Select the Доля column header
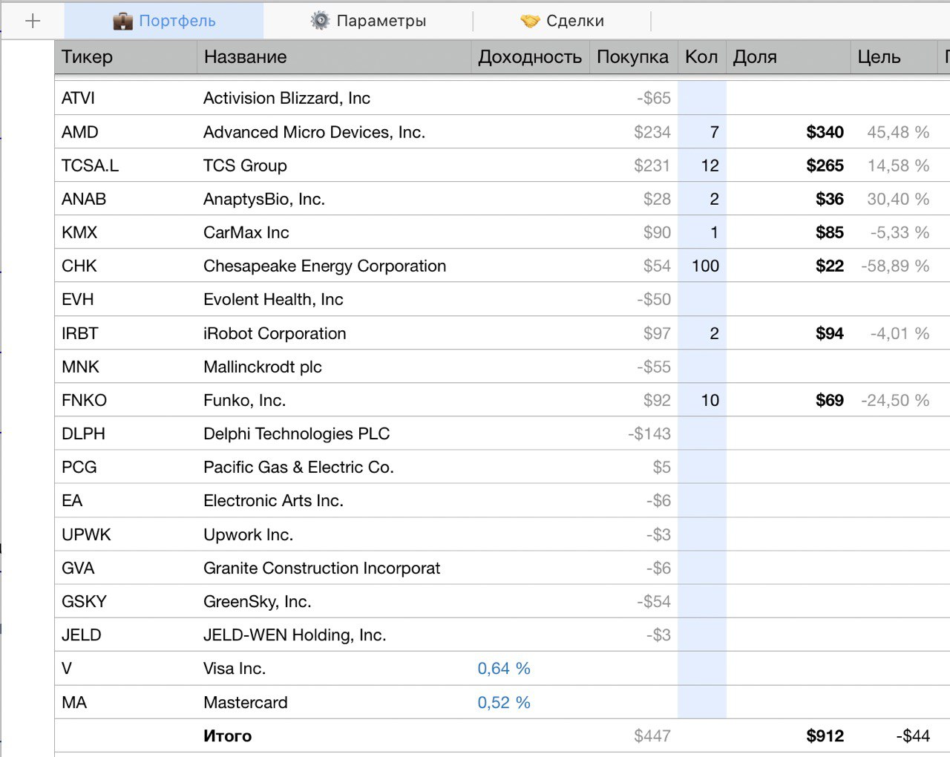Viewport: 950px width, 757px height. [x=788, y=57]
